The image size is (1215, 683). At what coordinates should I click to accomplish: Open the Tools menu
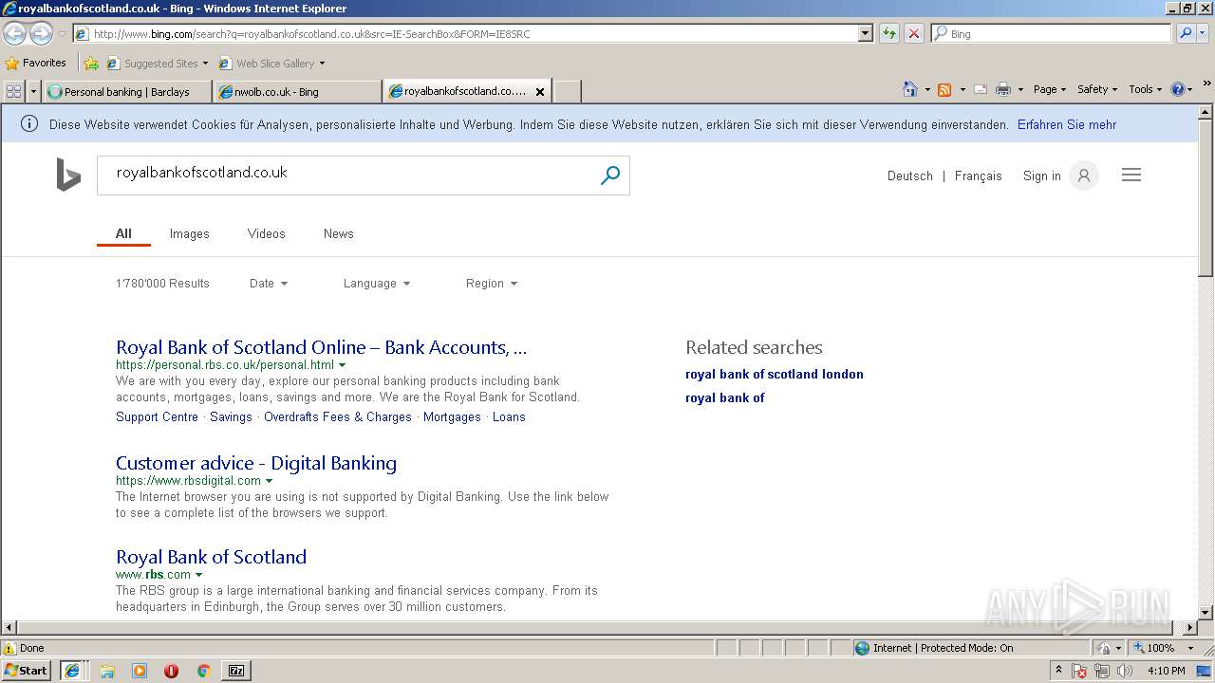tap(1145, 89)
